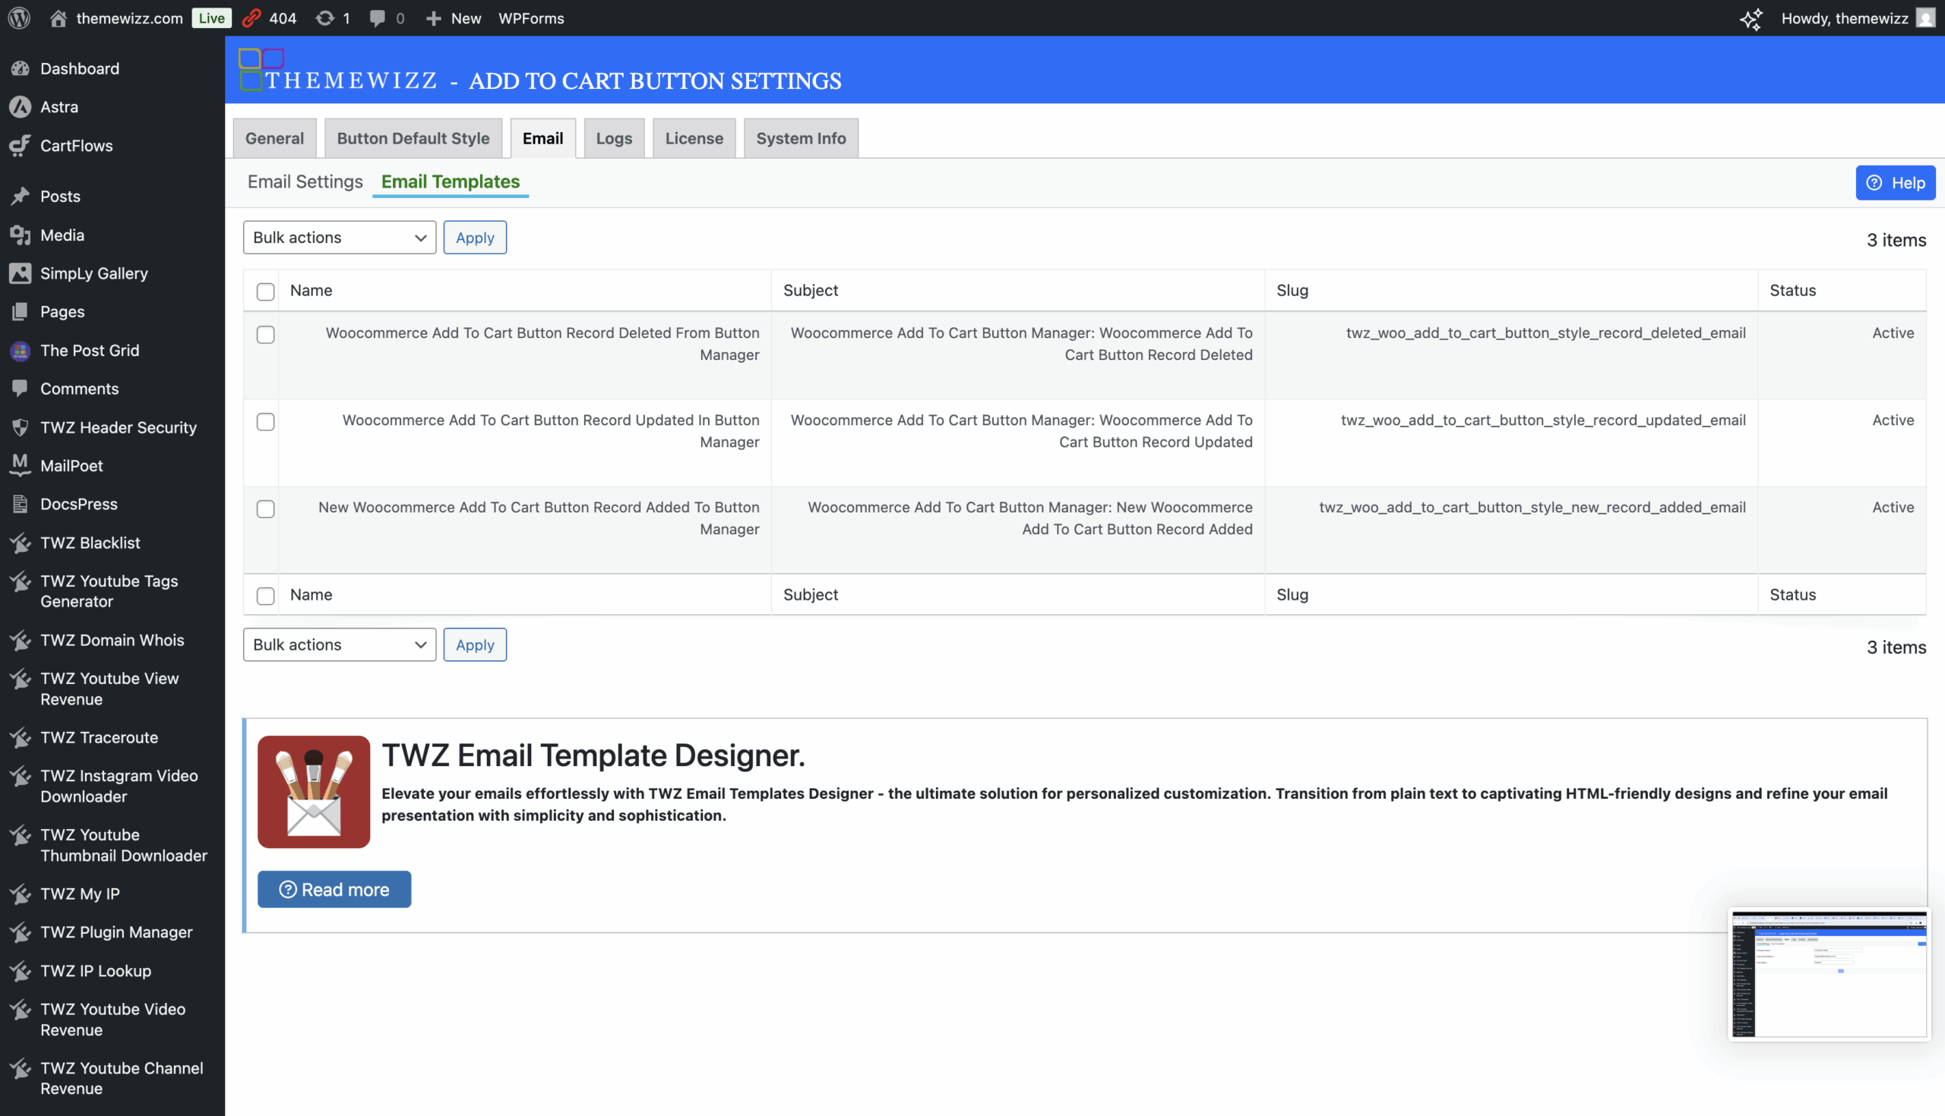Open the bottom Bulk actions dropdown
The image size is (1945, 1116).
[339, 645]
